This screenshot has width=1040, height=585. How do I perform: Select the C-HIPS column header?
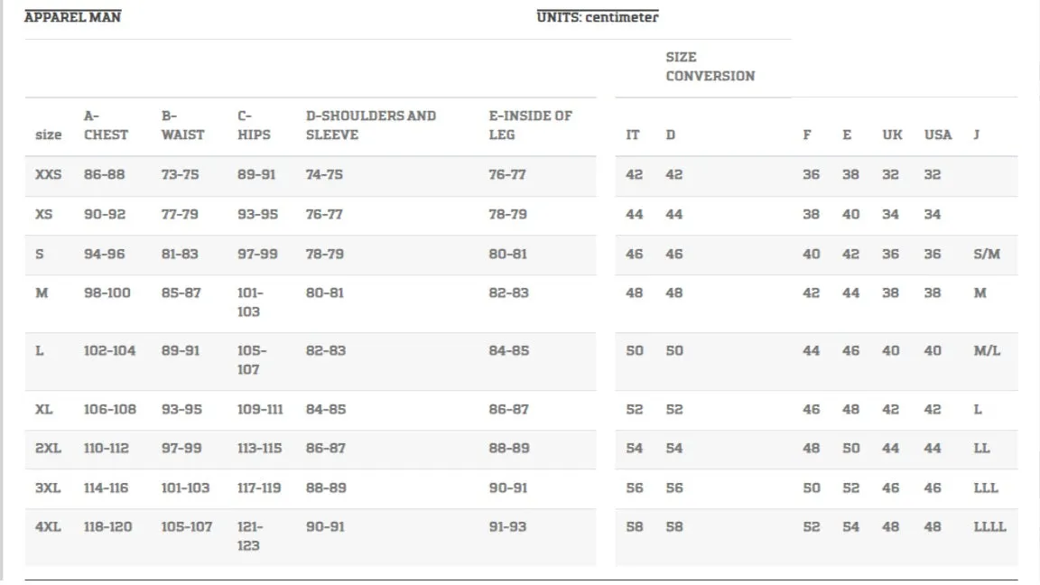(254, 125)
